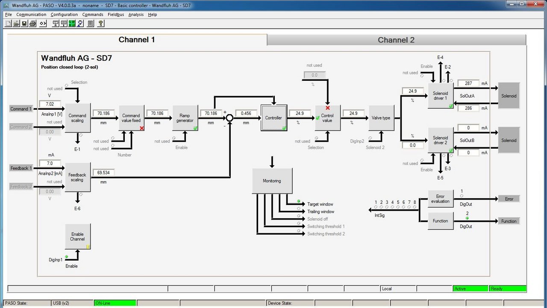This screenshot has width=547, height=308.
Task: Open the Enable Channel block
Action: coord(77,237)
